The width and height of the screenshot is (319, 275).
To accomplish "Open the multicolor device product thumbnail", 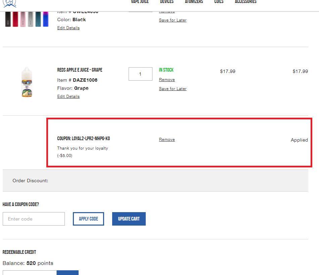I will (27, 19).
